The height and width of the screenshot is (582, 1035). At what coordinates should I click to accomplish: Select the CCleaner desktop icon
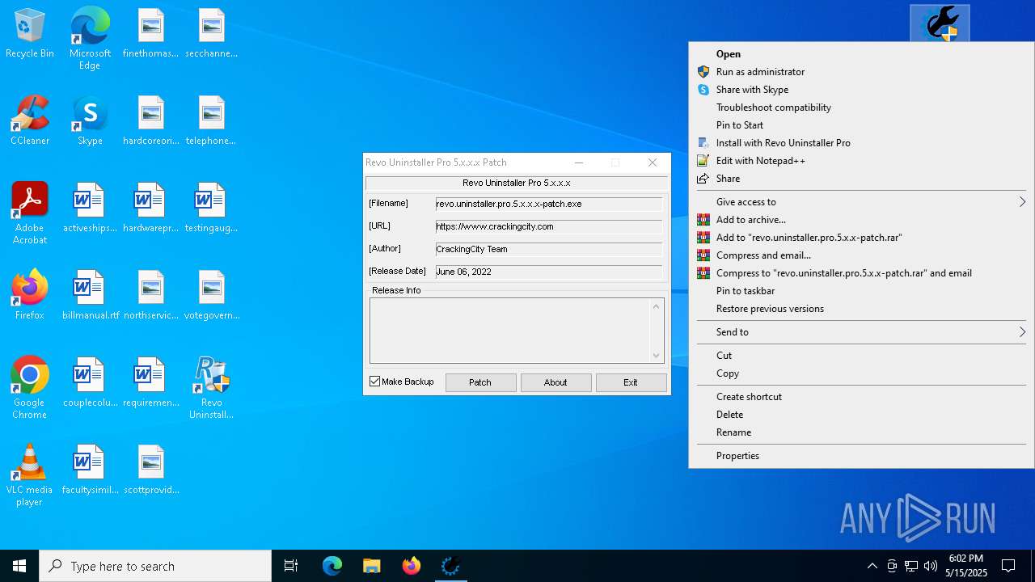[x=30, y=121]
